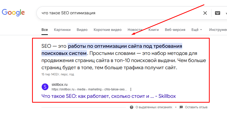
Task: Click the feedback speech bubble icon
Action: (181, 107)
